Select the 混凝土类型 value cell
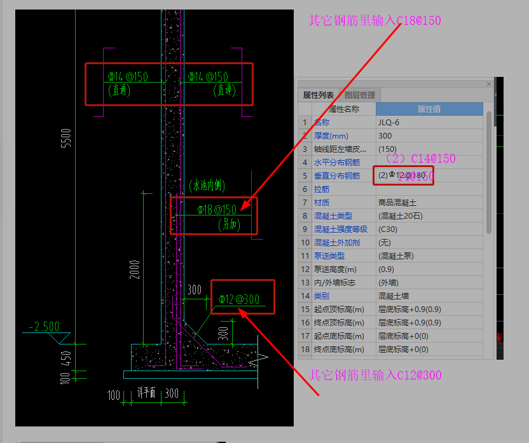 (x=429, y=215)
